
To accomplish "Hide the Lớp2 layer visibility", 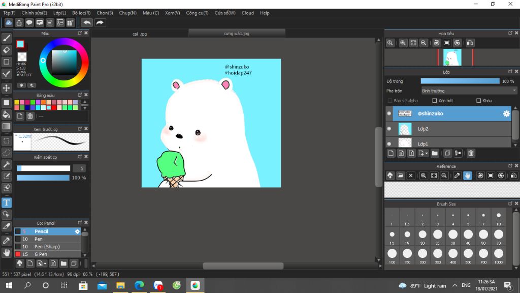I will (389, 129).
